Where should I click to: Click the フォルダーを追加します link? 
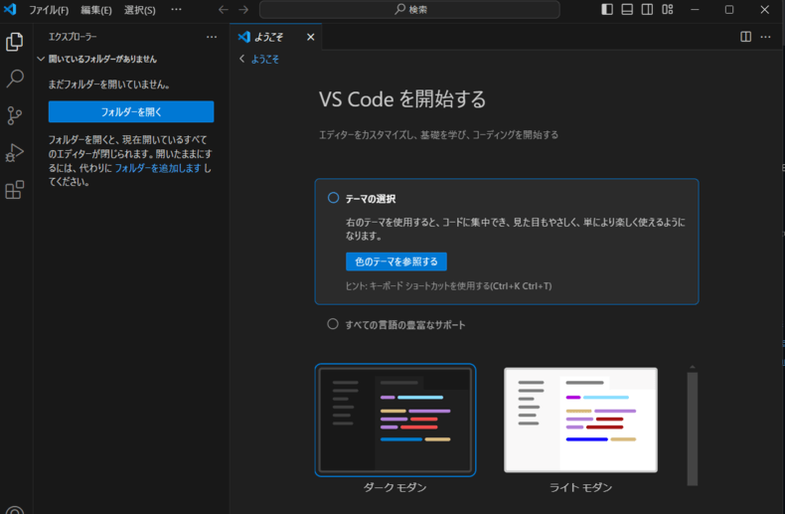point(158,168)
